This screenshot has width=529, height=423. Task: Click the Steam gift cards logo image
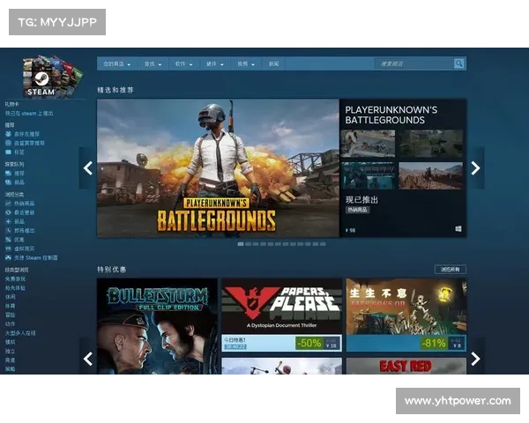pos(53,77)
